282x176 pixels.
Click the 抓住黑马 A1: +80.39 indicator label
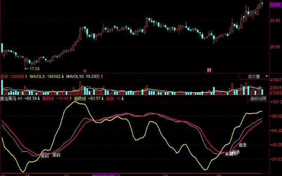click(20, 98)
